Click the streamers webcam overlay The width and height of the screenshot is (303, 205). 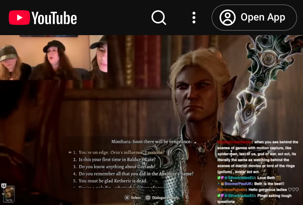pyautogui.click(x=53, y=57)
